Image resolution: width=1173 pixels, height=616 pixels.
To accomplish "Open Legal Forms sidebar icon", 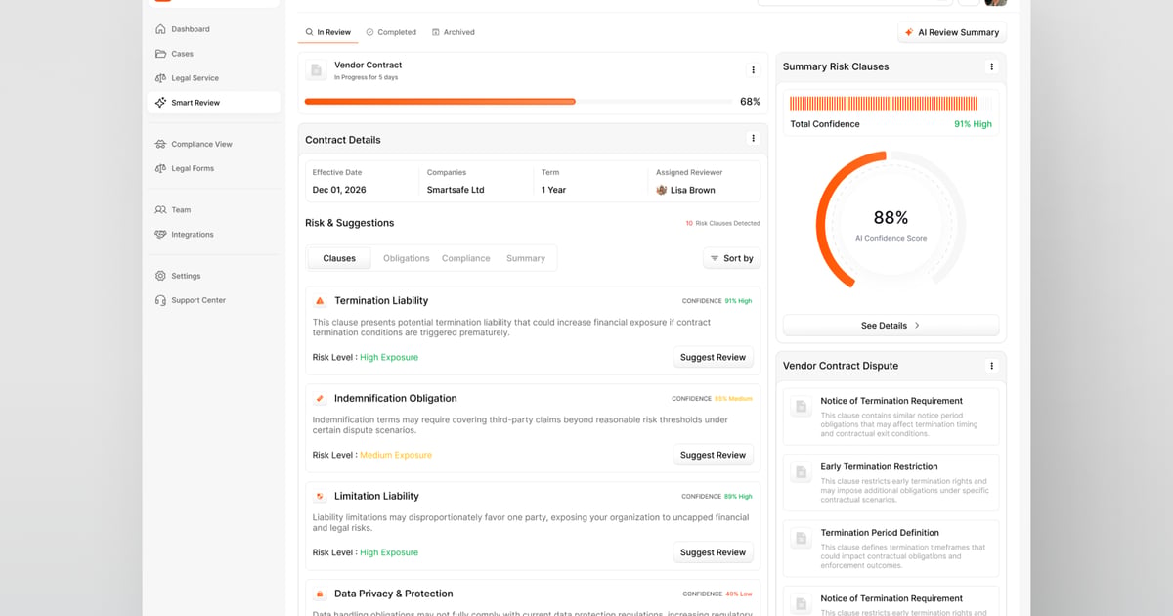I will (x=160, y=168).
